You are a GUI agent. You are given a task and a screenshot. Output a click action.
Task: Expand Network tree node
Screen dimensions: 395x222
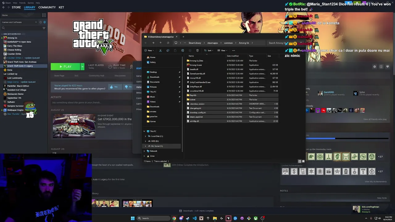tap(144, 151)
